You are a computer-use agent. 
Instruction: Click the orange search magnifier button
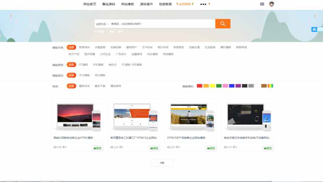click(x=223, y=24)
